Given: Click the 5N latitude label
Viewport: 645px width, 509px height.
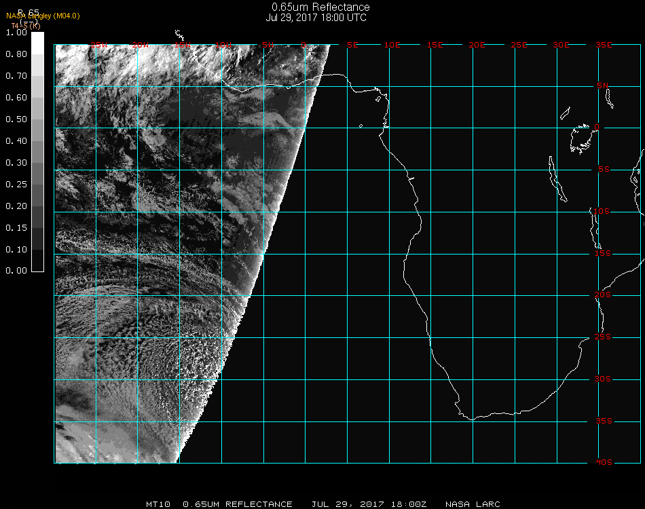Looking at the screenshot, I should [x=603, y=86].
